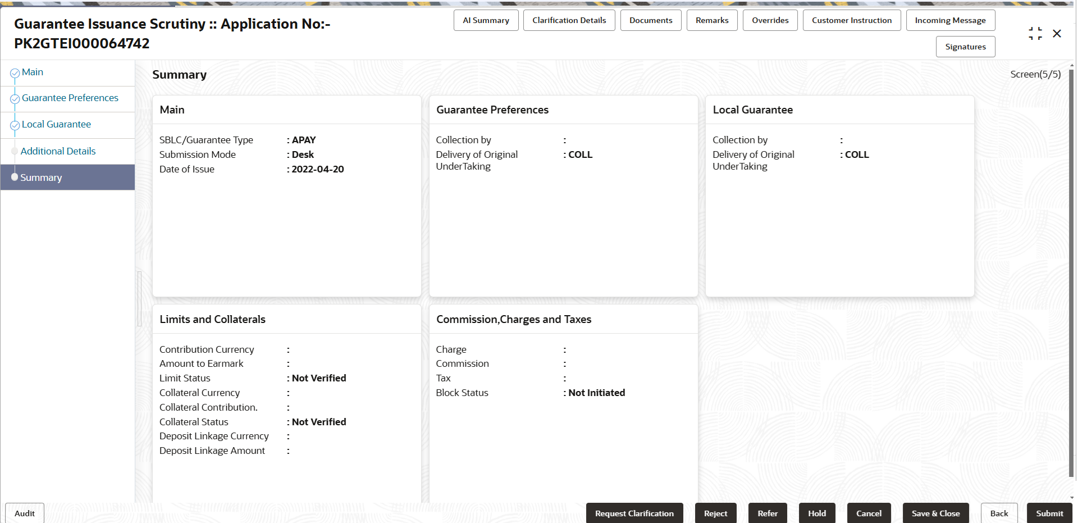
Task: Click Save & Close
Action: [936, 513]
